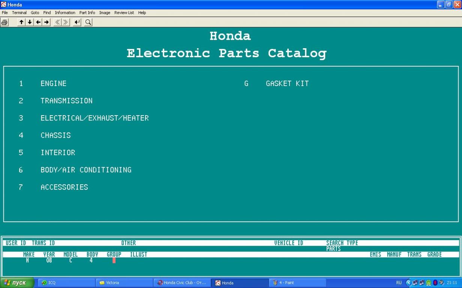Click the up arrow toolbar button
Screen dimensions: 462x288
click(x=22, y=22)
